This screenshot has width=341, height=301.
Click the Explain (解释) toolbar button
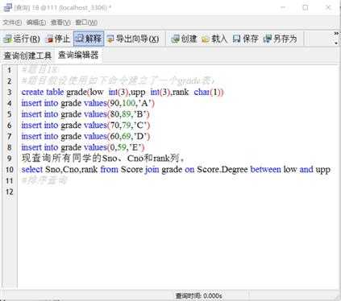tap(89, 39)
